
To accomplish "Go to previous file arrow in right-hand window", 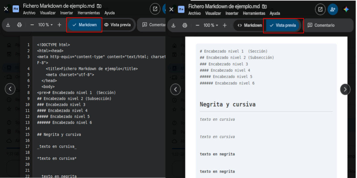I will tap(176, 89).
